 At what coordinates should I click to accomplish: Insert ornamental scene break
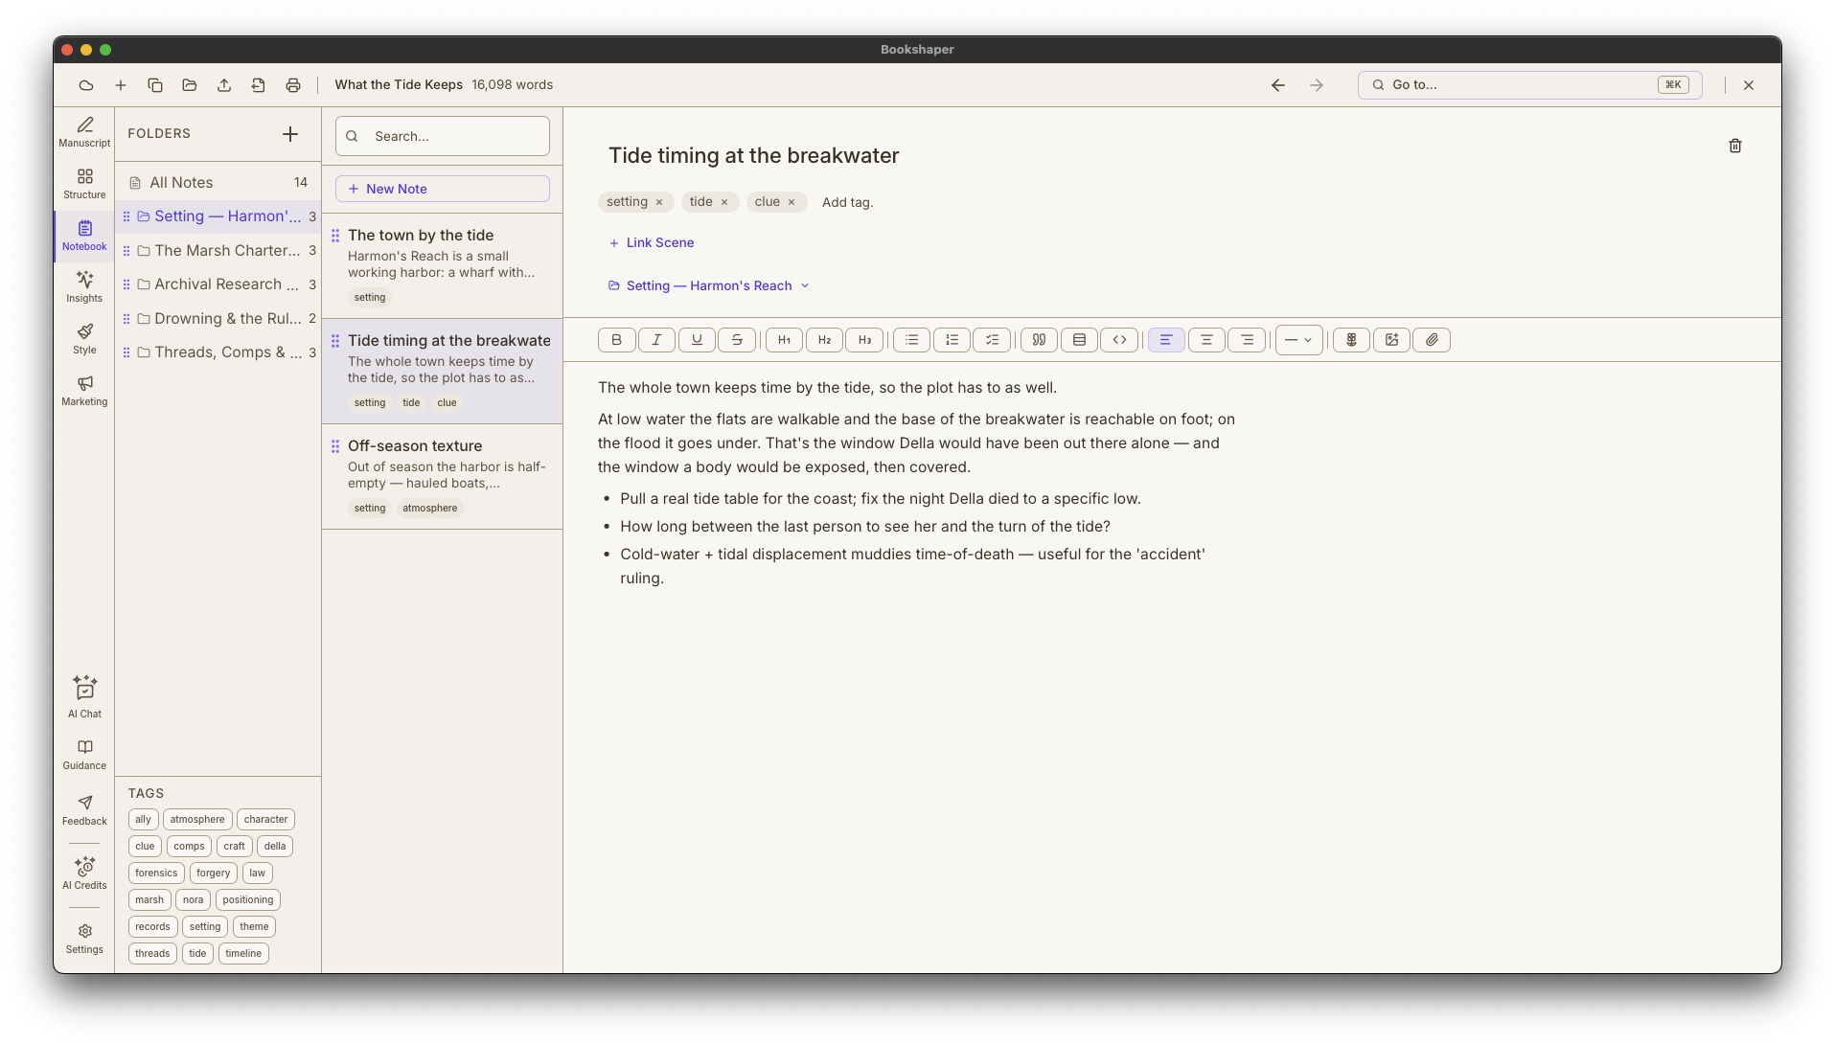[1351, 340]
